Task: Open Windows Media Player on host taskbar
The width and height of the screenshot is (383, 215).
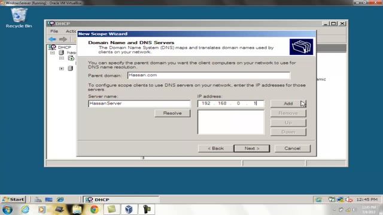Action: coord(42,210)
